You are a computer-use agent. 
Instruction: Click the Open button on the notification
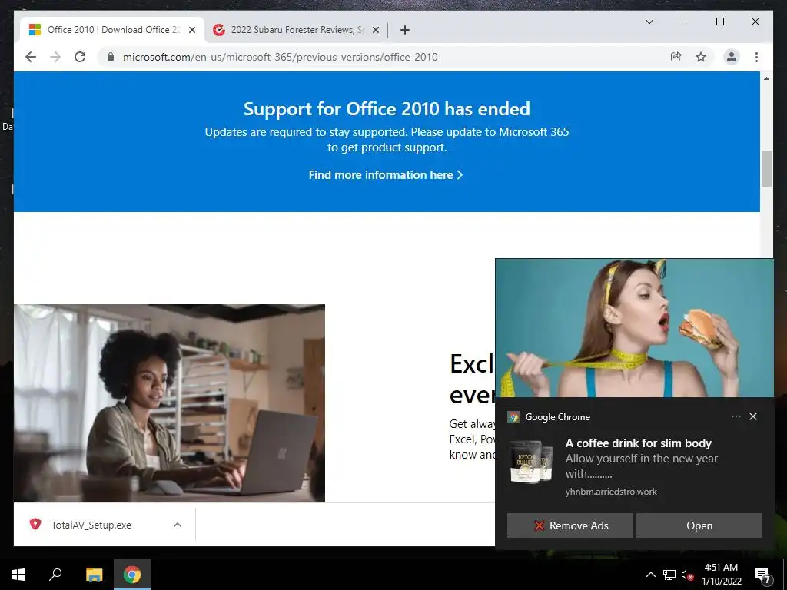(699, 525)
